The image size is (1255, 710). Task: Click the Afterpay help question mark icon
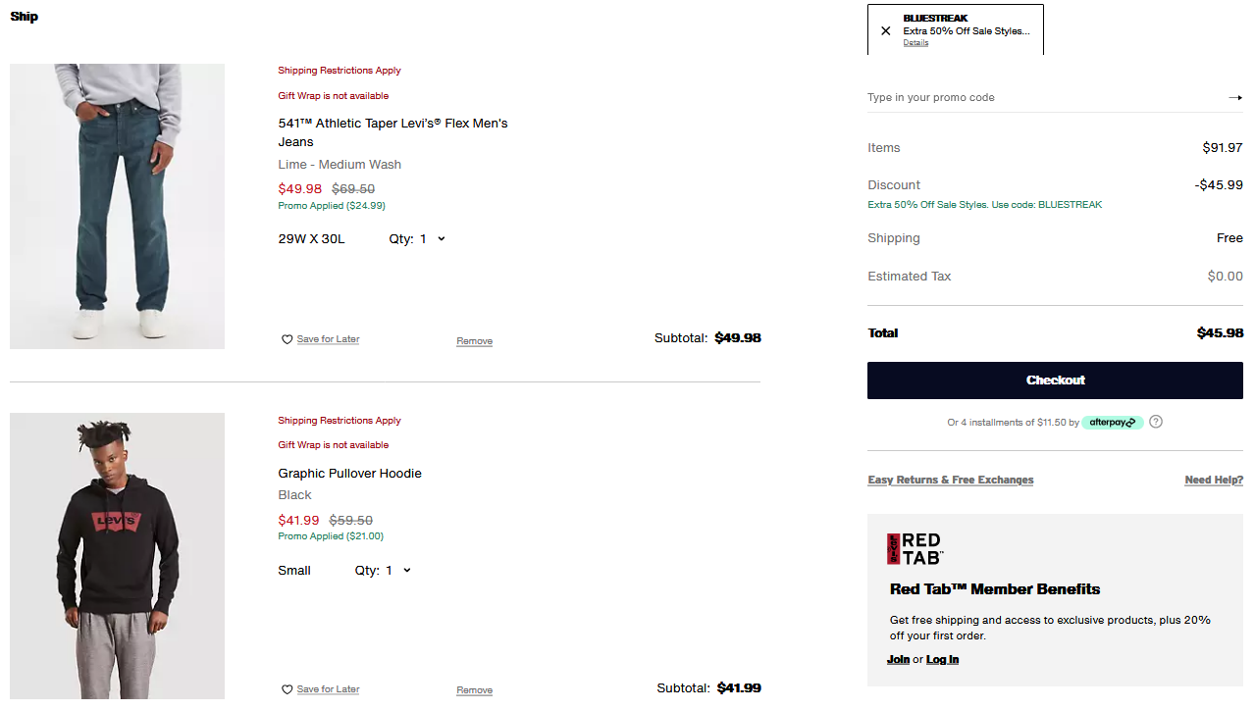(x=1156, y=422)
